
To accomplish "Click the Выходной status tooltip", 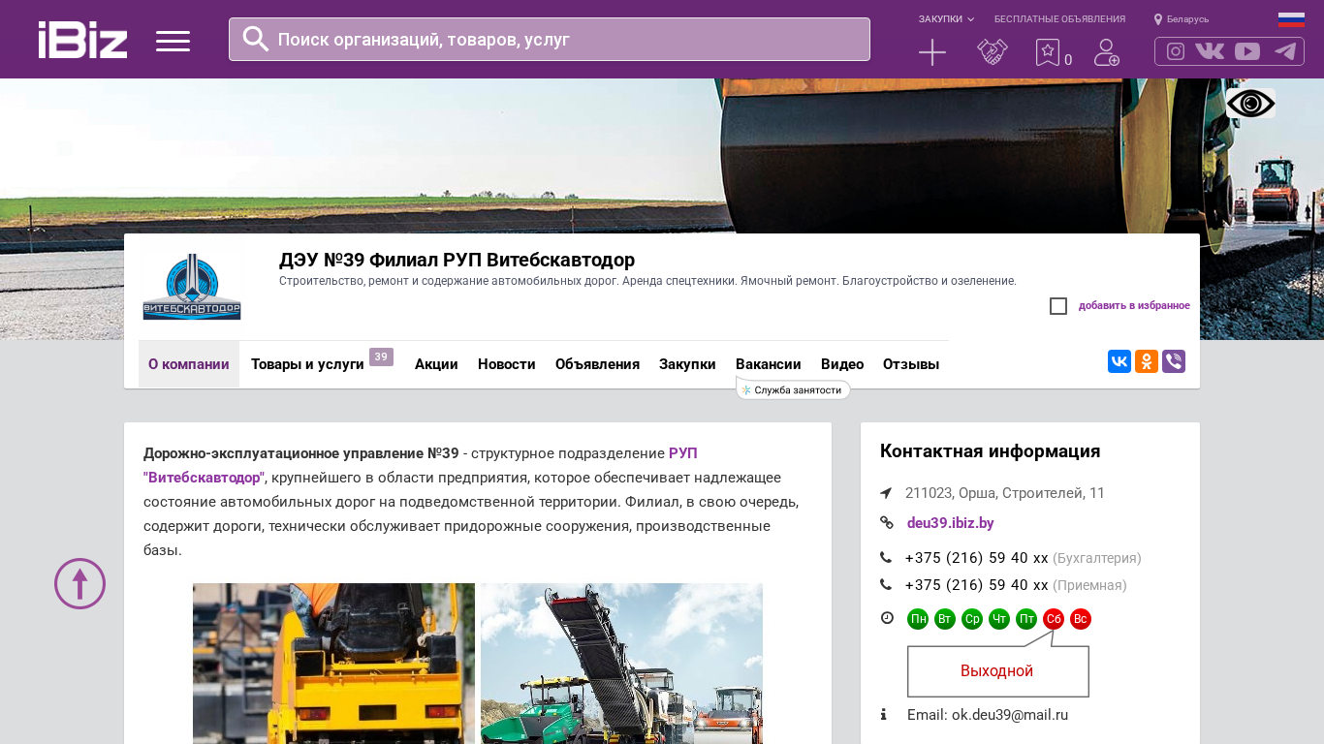I will coord(997,670).
